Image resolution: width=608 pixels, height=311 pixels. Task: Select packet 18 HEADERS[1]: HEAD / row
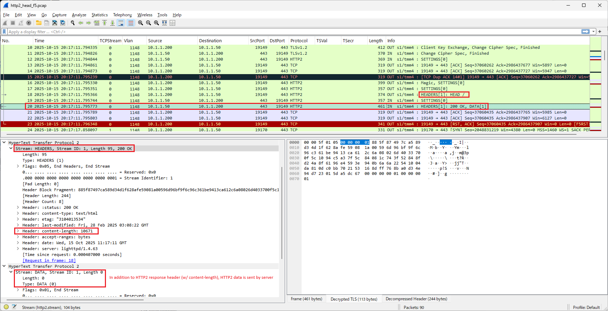295,95
